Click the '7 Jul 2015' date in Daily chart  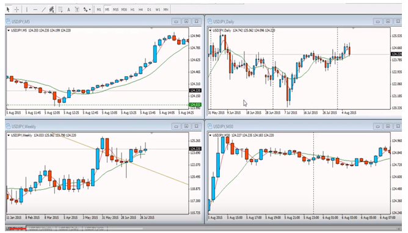[291, 113]
